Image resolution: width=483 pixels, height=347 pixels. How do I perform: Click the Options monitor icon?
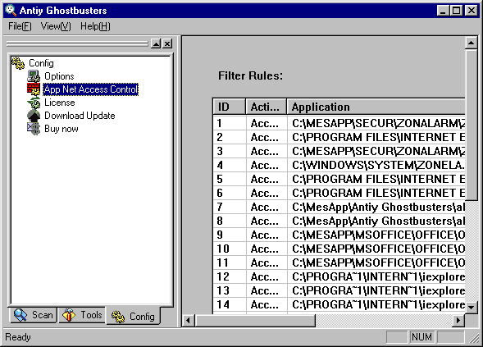tap(34, 76)
